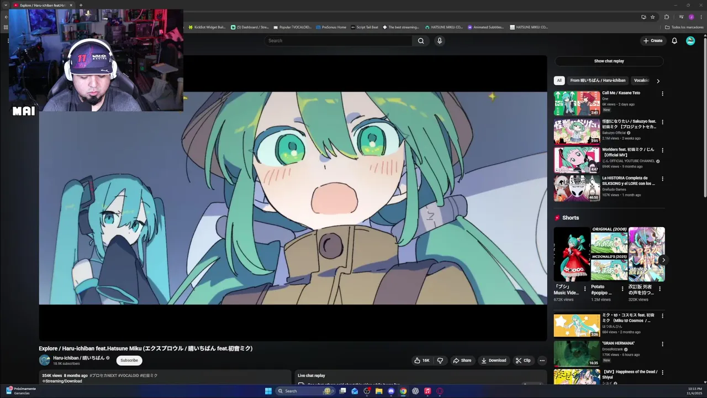Open Haru-ichiban channel name link
Viewport: 707px width, 398px height.
(78, 358)
